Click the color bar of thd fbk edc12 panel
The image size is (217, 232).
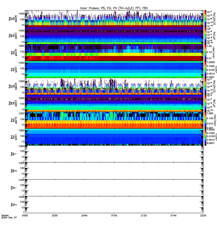coord(205,120)
